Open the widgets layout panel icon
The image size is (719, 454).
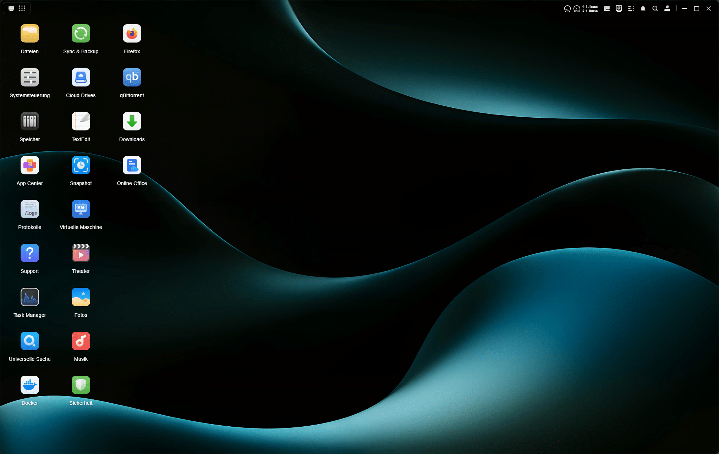click(607, 9)
